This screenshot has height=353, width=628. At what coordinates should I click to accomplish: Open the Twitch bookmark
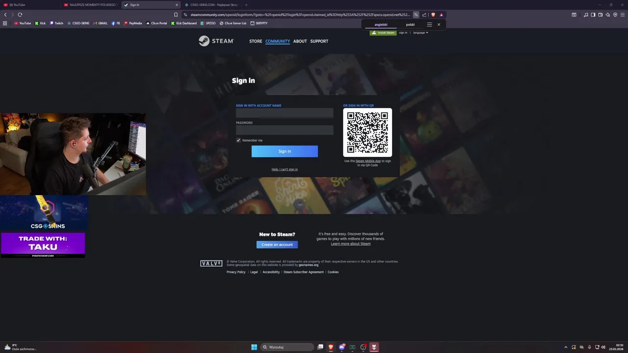(56, 23)
